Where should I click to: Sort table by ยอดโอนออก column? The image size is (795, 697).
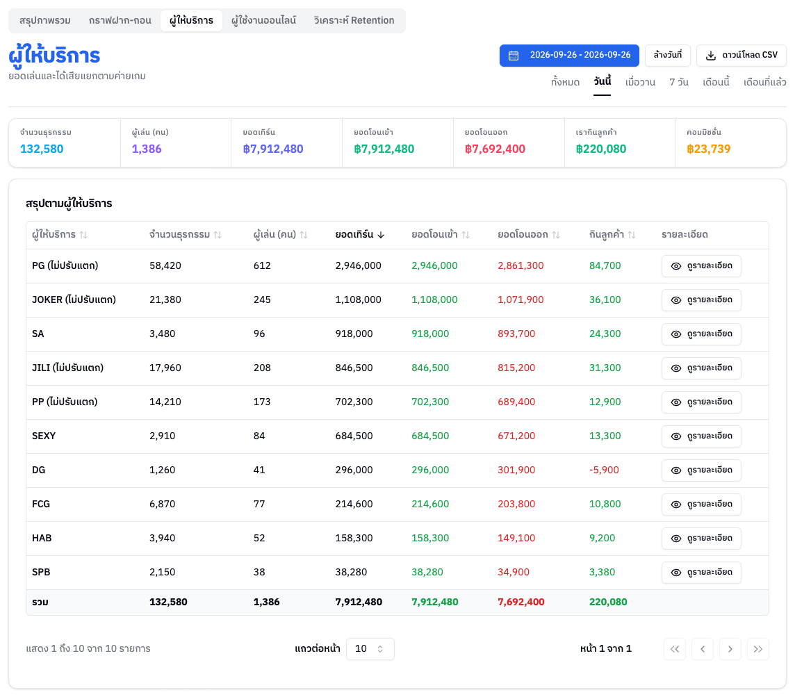coord(529,235)
